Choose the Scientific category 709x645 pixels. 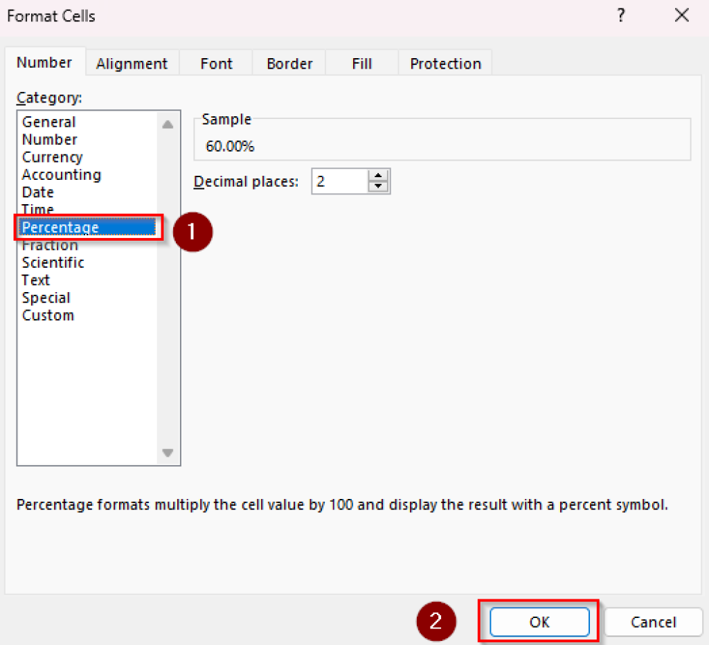pos(53,262)
